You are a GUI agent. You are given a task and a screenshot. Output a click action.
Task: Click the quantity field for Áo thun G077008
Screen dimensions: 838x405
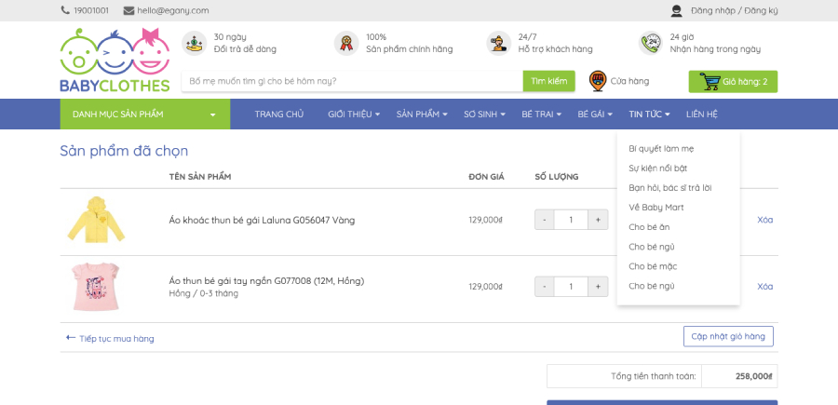tap(571, 287)
